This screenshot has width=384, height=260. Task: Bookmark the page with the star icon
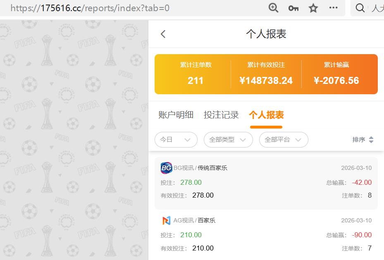(313, 7)
